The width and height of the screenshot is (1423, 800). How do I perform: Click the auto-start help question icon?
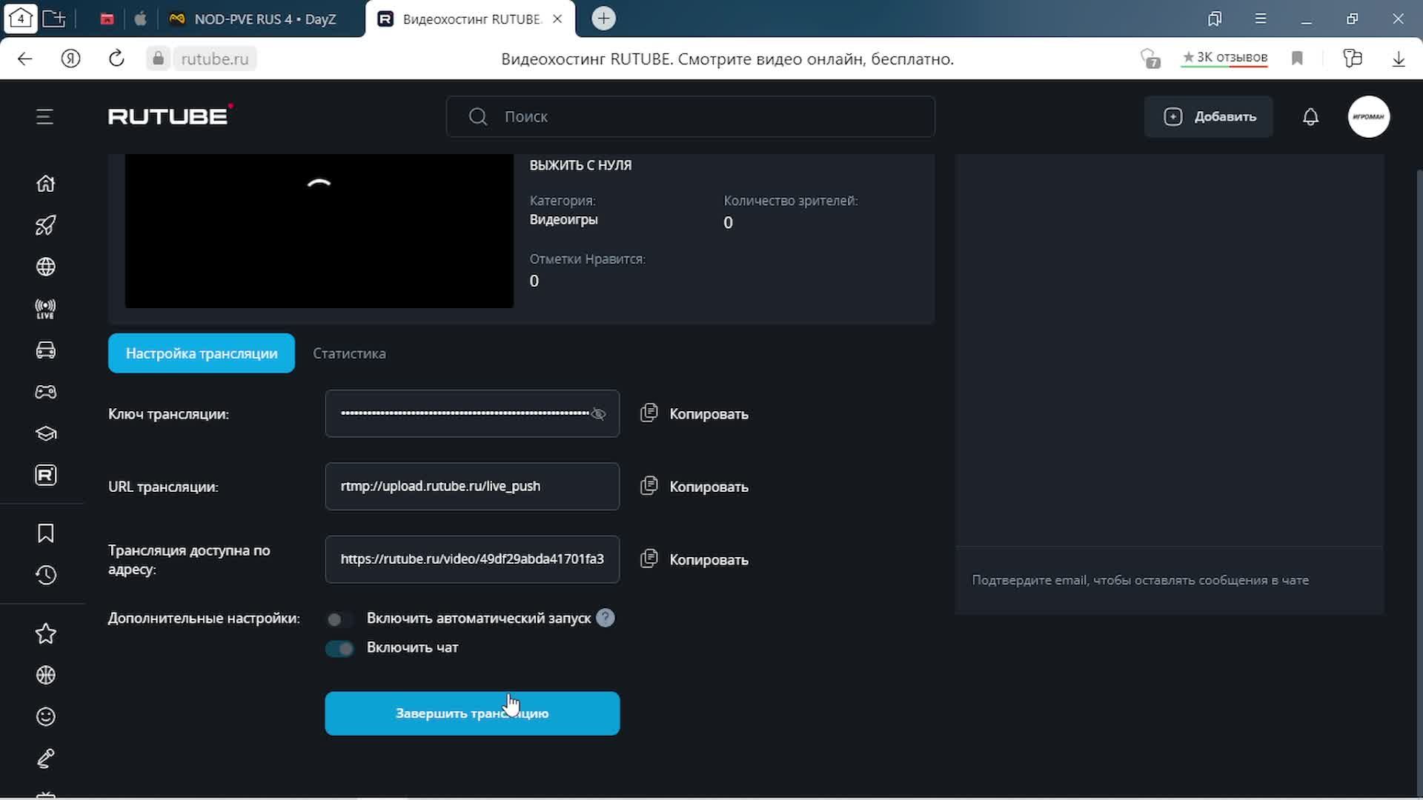click(606, 618)
